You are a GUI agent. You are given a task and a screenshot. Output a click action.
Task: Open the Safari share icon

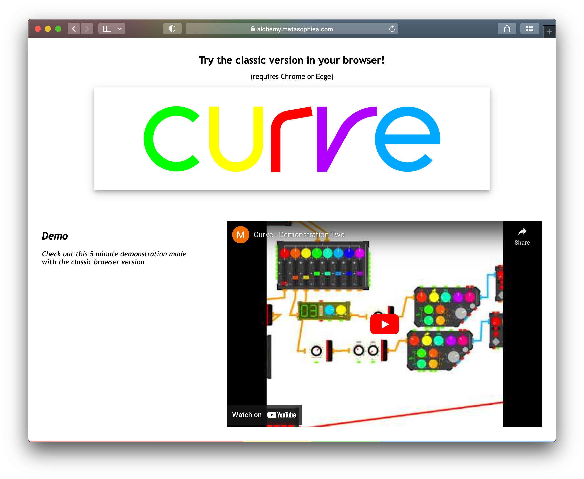507,29
